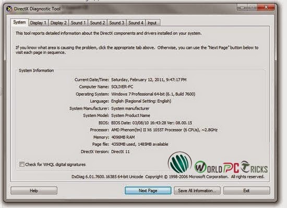Select the Sound 4 tab

(x=136, y=23)
